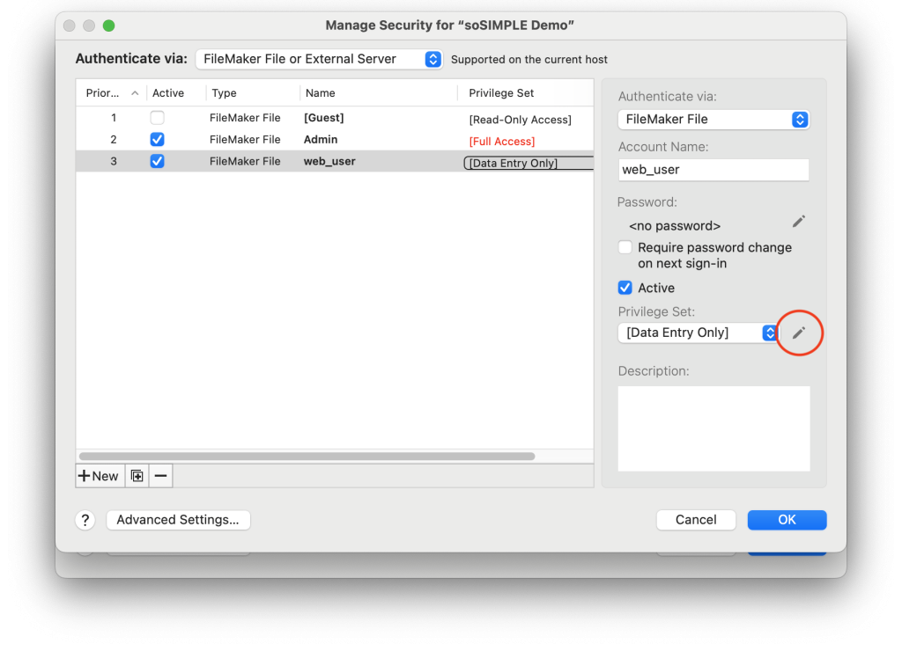This screenshot has width=902, height=651.
Task: Cancel the security dialog
Action: coord(696,520)
